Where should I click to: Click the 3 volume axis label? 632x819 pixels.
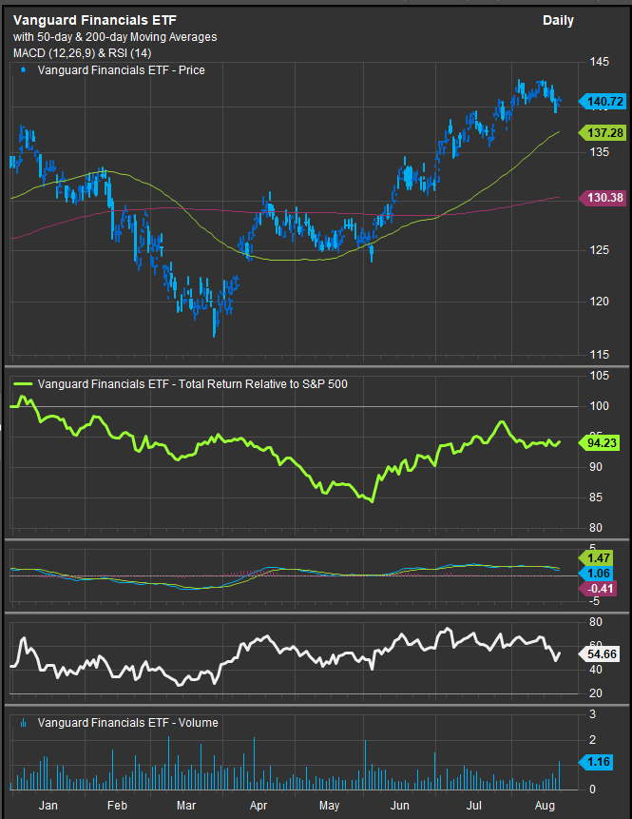click(592, 714)
